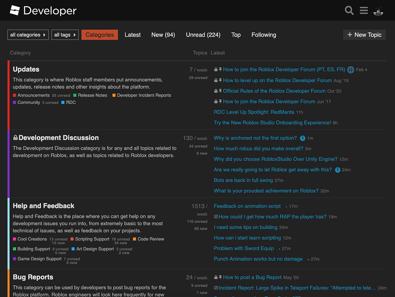Open the Release Notes subcategory
The image size is (395, 297).
click(x=93, y=95)
